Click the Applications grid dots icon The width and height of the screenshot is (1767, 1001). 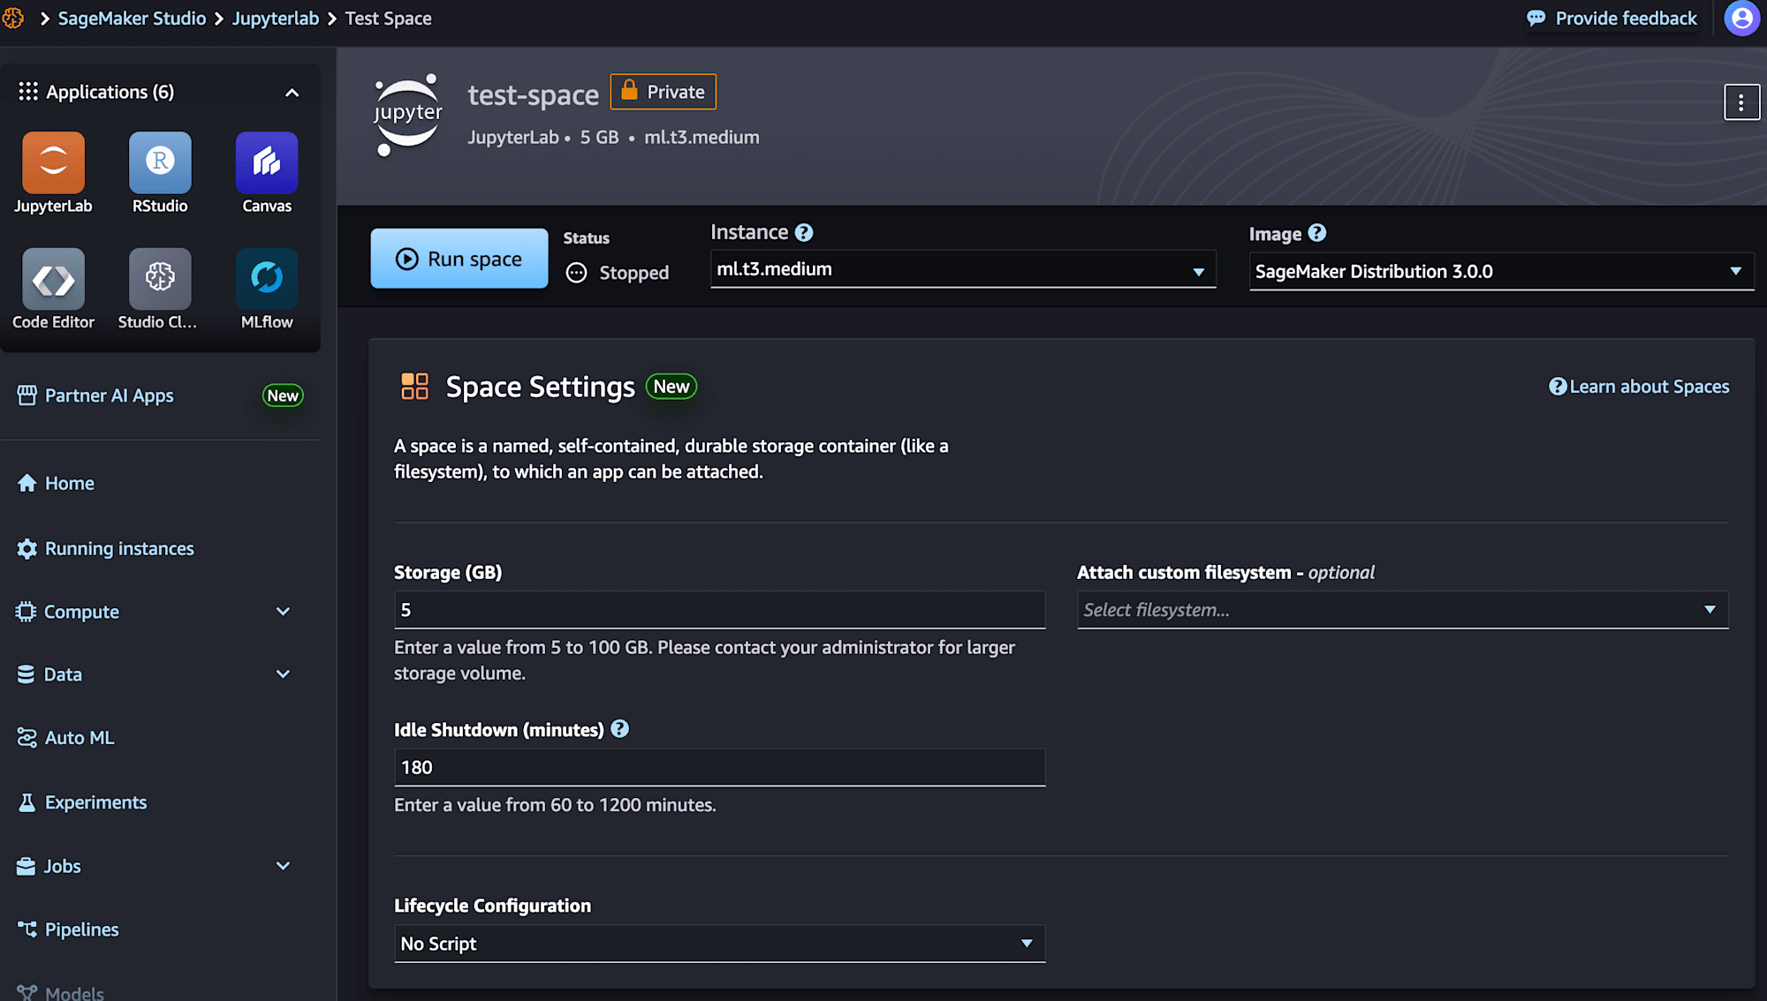[28, 92]
